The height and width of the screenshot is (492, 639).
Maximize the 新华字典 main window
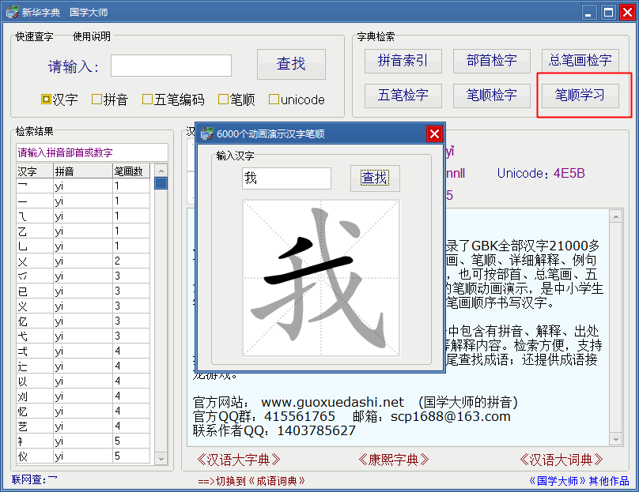[x=608, y=12]
